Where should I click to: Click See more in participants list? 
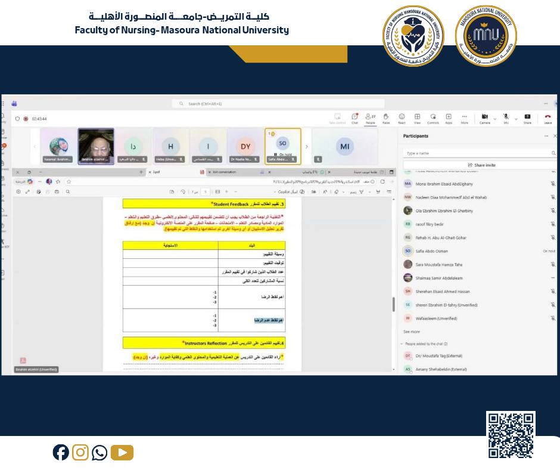click(x=411, y=332)
